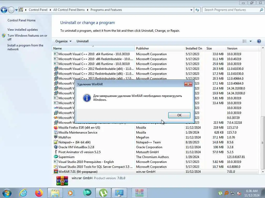Launch Internet Explorer from taskbar

pos(23,193)
